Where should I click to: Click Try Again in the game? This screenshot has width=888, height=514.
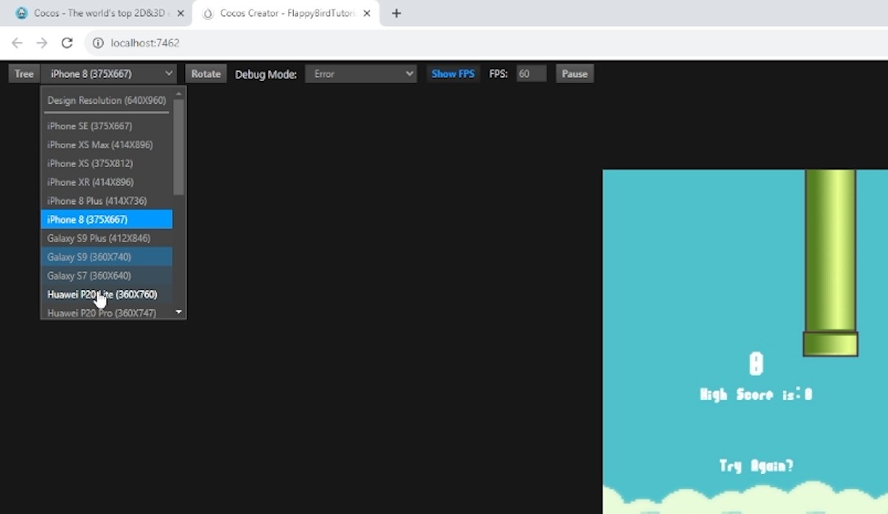point(756,466)
